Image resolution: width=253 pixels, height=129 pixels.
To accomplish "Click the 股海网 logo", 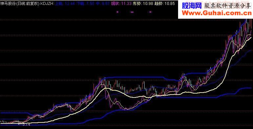I will point(192,6).
